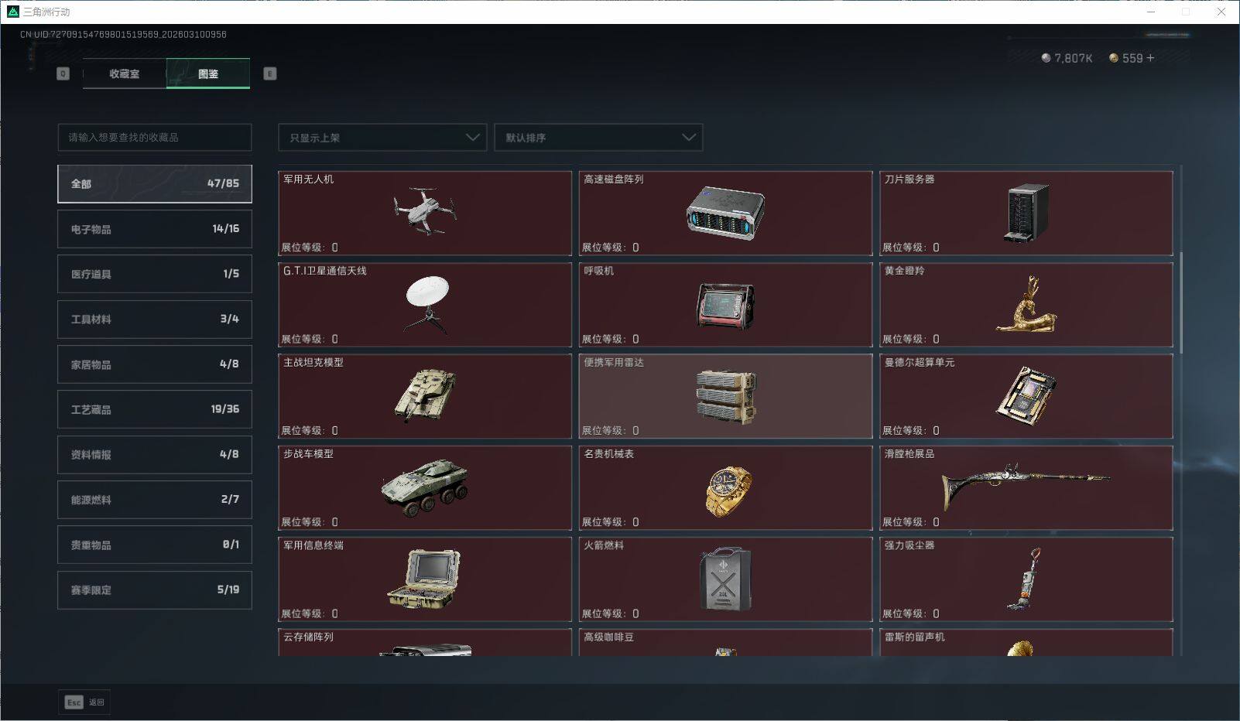This screenshot has height=721, width=1240.
Task: Click the Esc 返回 back button
Action: [x=84, y=702]
